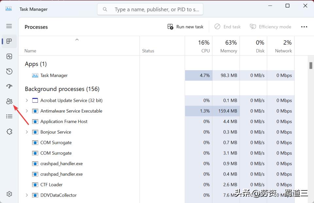The height and width of the screenshot is (203, 314).
Task: Select the App history sidebar icon
Action: pos(9,71)
